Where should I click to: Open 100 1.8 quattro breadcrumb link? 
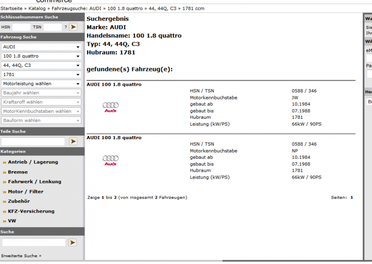125,8
